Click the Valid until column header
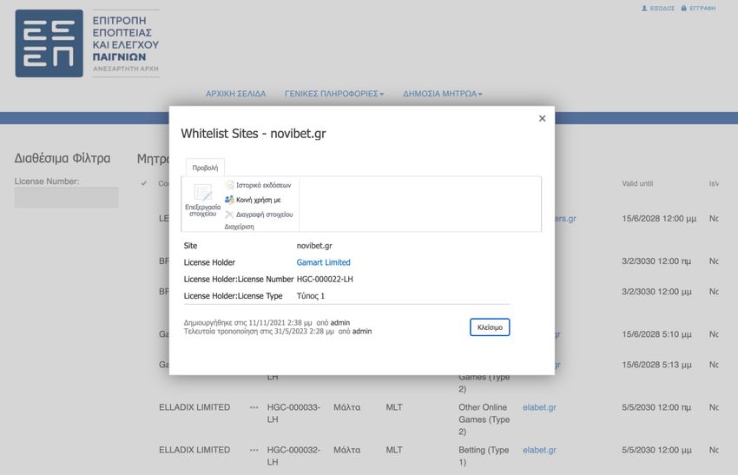738x475 pixels. coord(637,183)
